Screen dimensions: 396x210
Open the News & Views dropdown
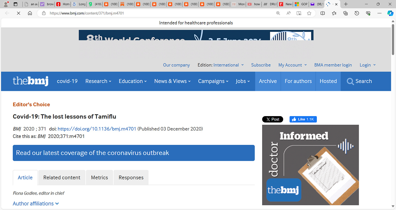pos(172,81)
